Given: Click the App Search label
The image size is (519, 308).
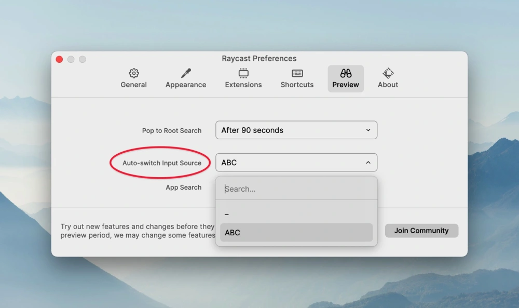Looking at the screenshot, I should click(x=183, y=188).
